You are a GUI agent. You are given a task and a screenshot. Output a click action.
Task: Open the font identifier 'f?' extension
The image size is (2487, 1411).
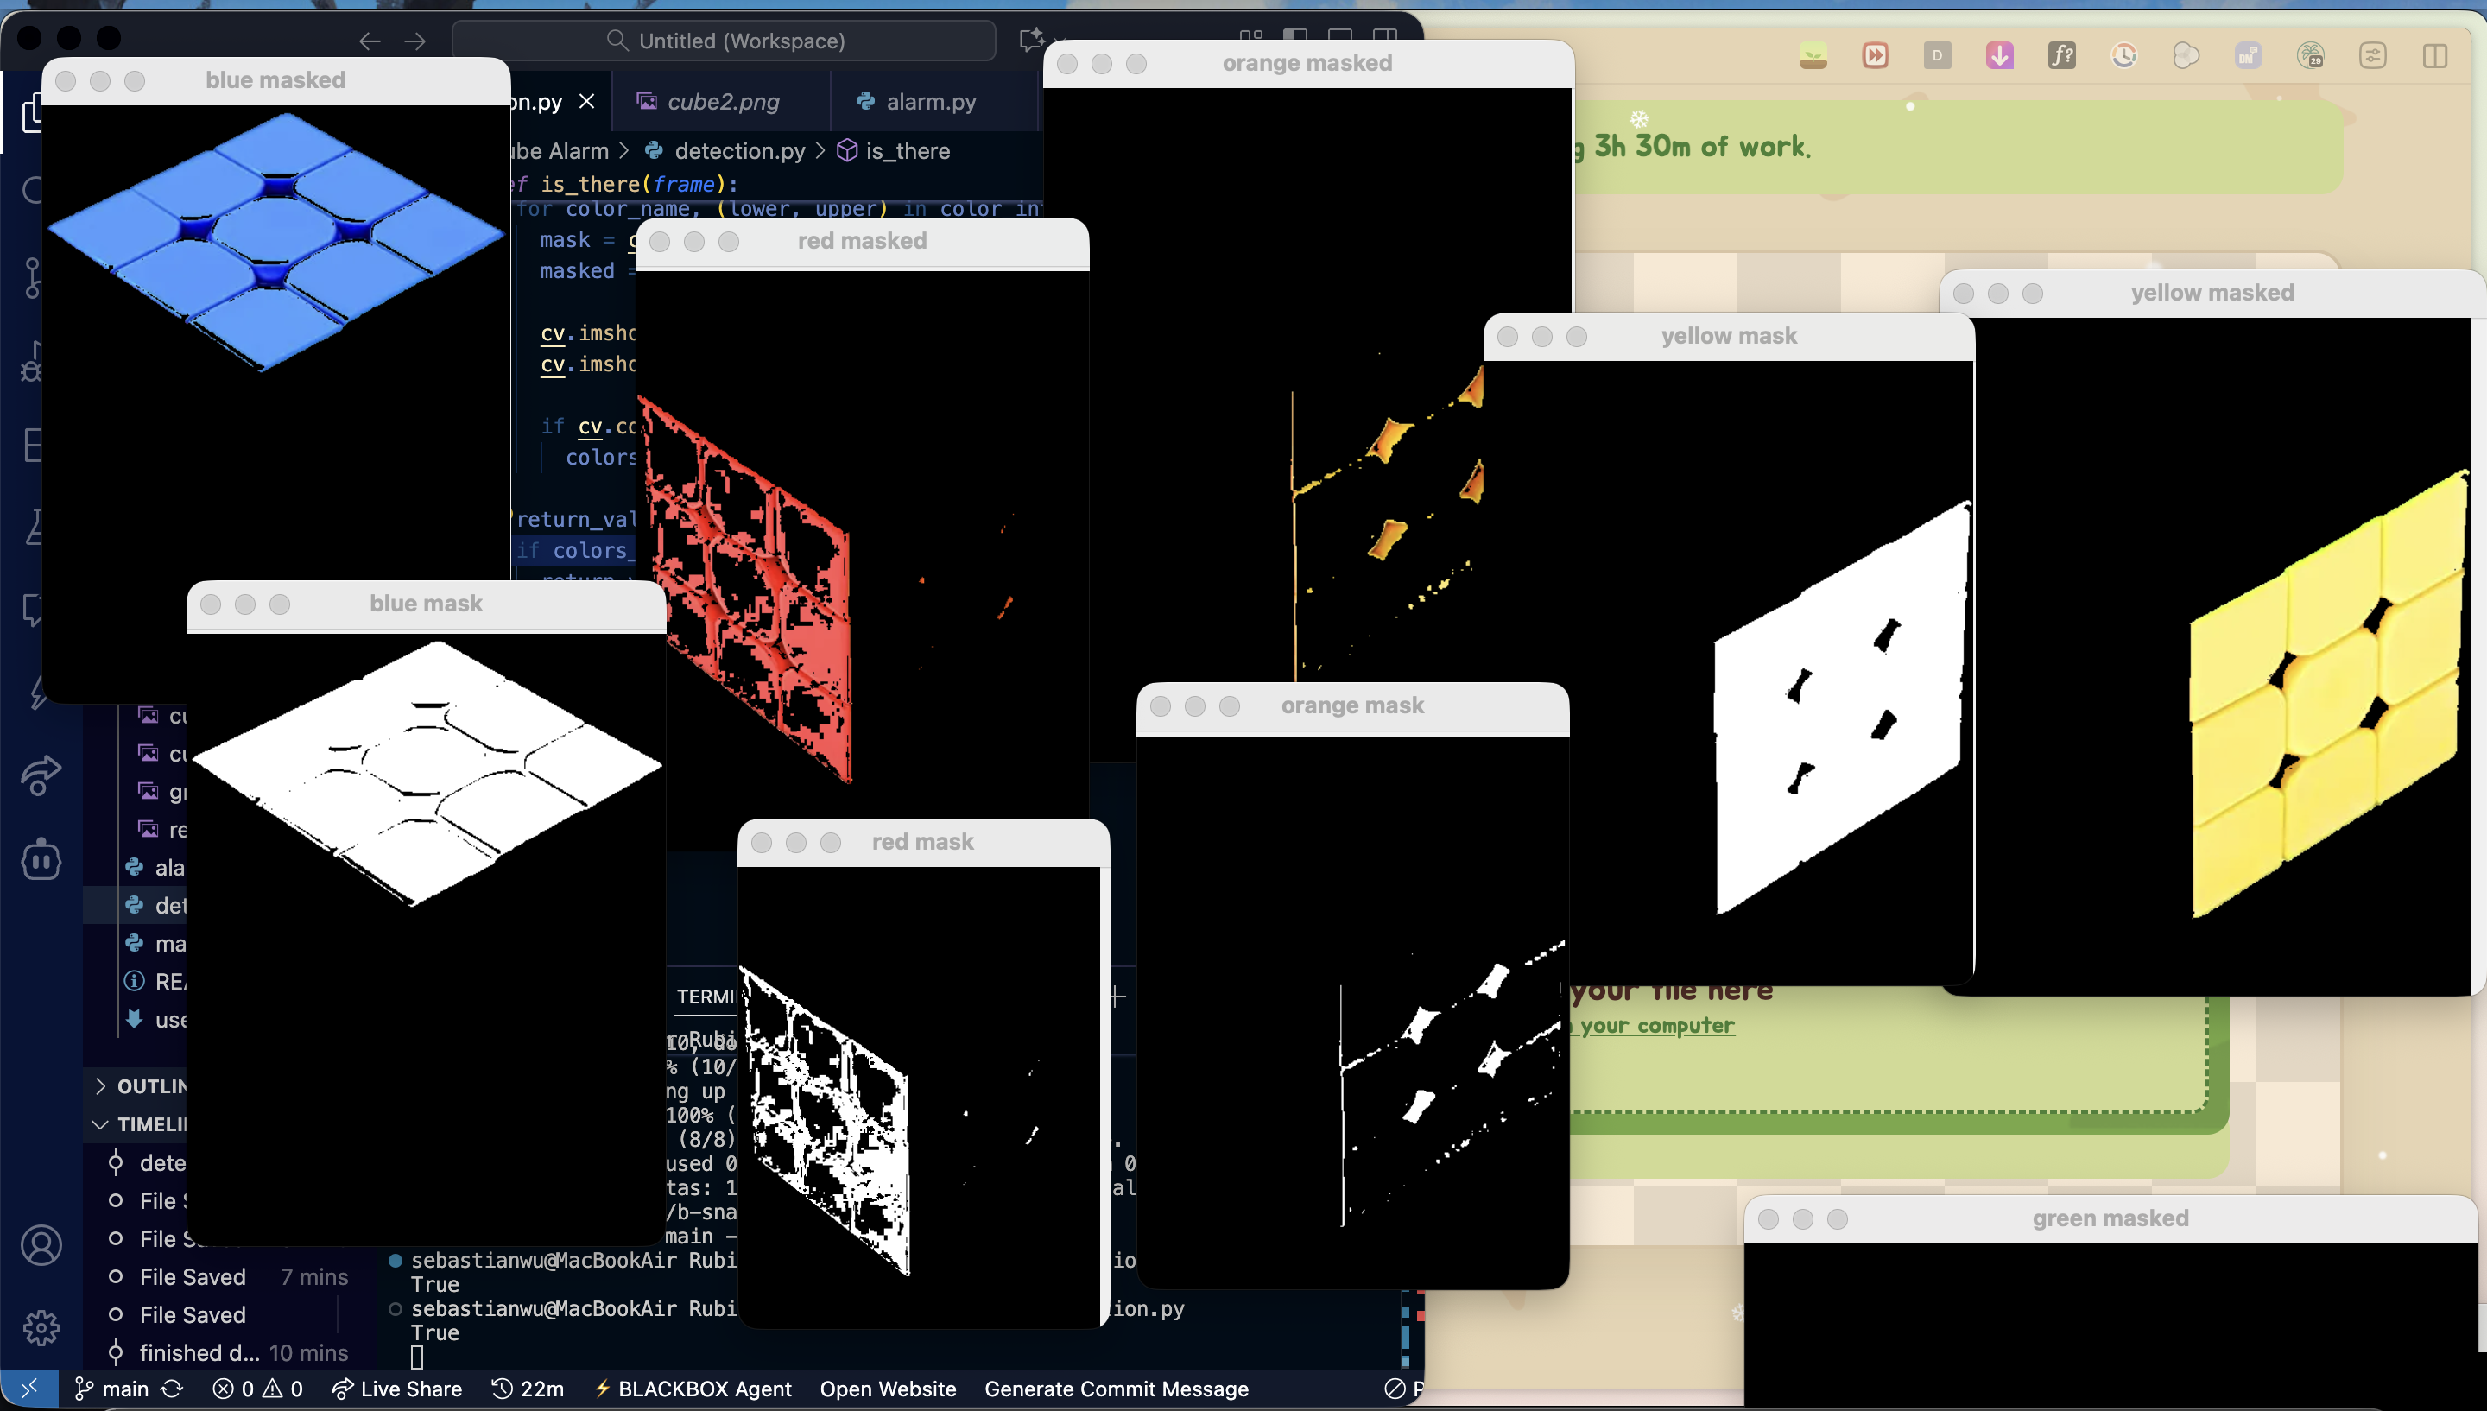2060,56
